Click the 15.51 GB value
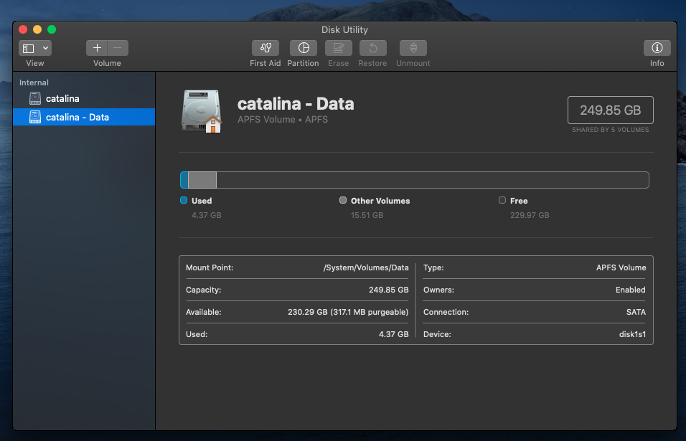The image size is (686, 441). 367,215
